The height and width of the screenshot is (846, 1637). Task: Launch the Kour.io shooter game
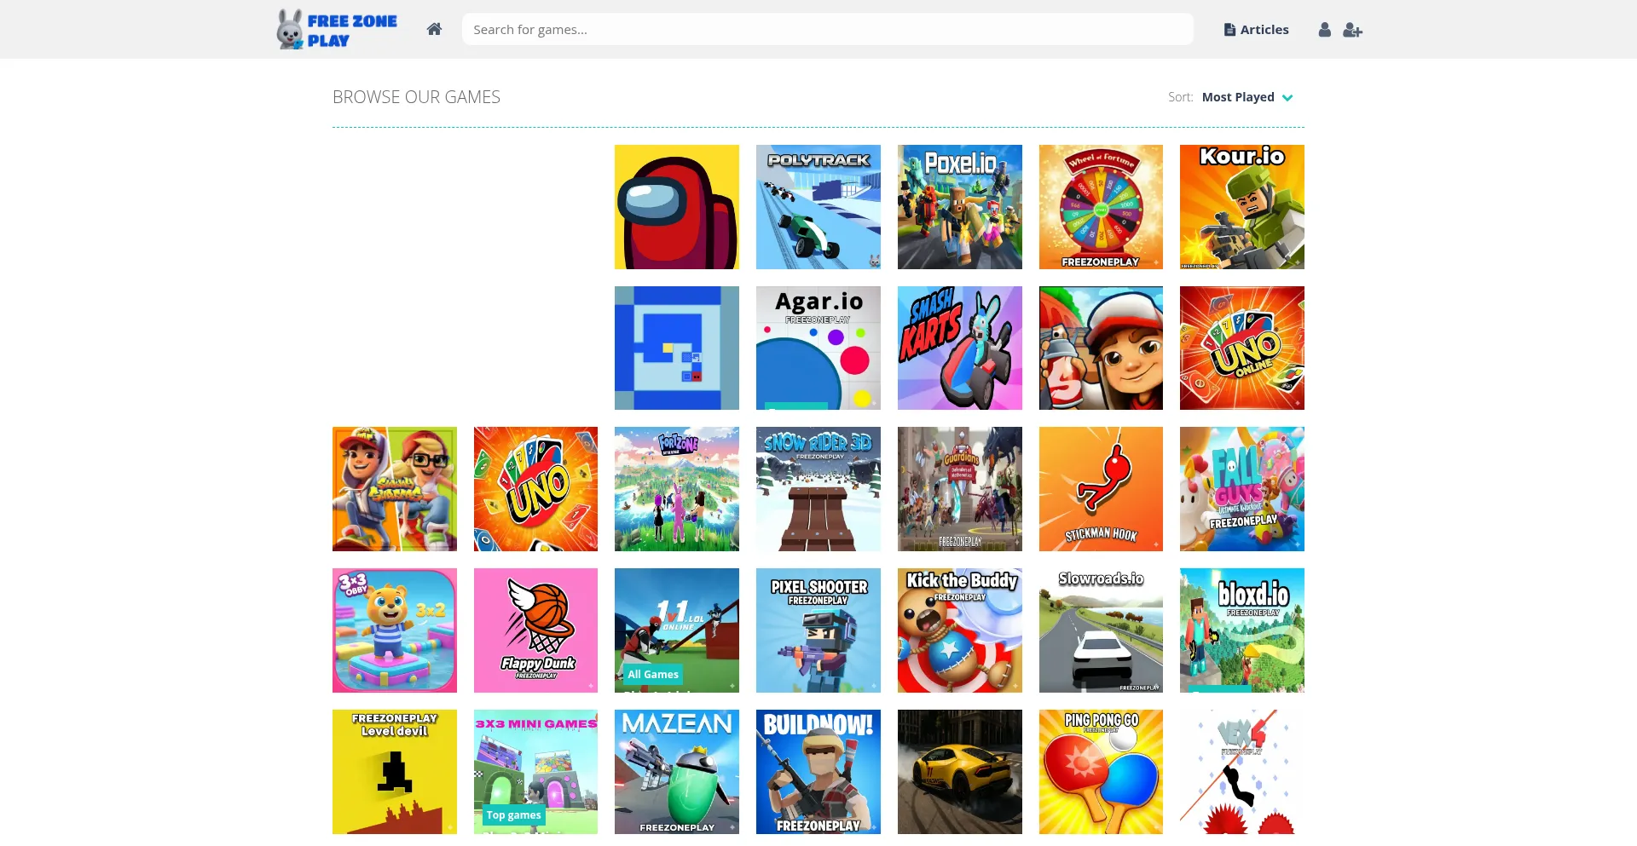(1242, 207)
